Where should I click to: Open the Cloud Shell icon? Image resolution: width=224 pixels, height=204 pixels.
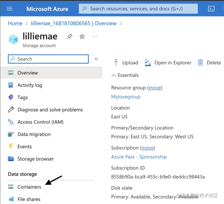click(211, 9)
